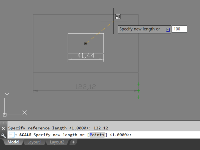Expand recent commands dropdown arrow
Viewport: 200px width, 150px height.
click(x=16, y=135)
